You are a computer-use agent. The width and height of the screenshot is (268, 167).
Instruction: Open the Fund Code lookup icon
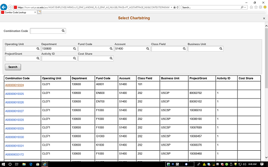pos(111,48)
